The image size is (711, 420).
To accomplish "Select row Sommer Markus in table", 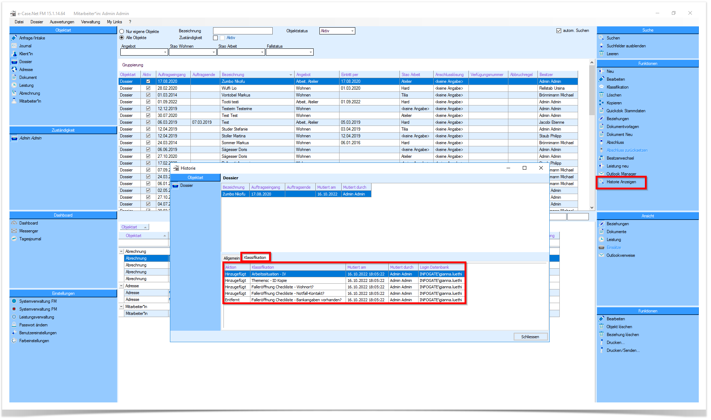I will pyautogui.click(x=348, y=143).
